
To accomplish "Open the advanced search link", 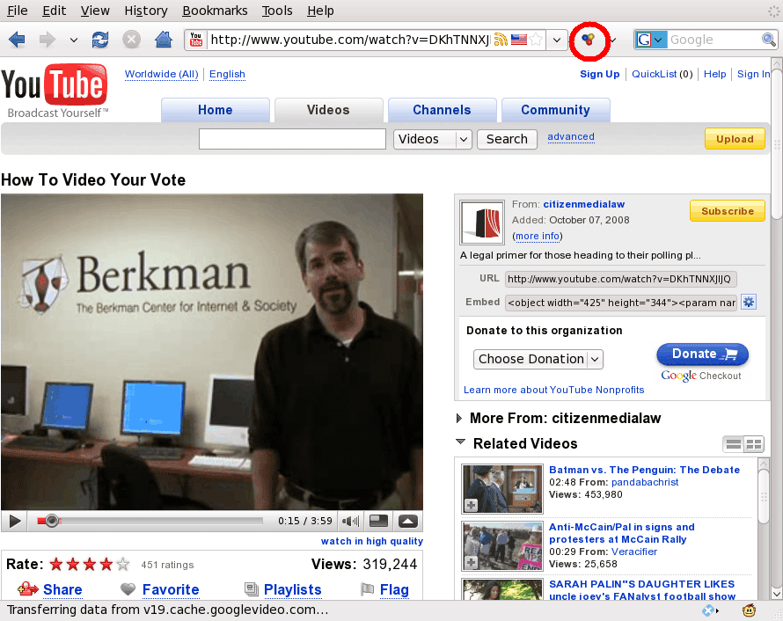I will [571, 137].
